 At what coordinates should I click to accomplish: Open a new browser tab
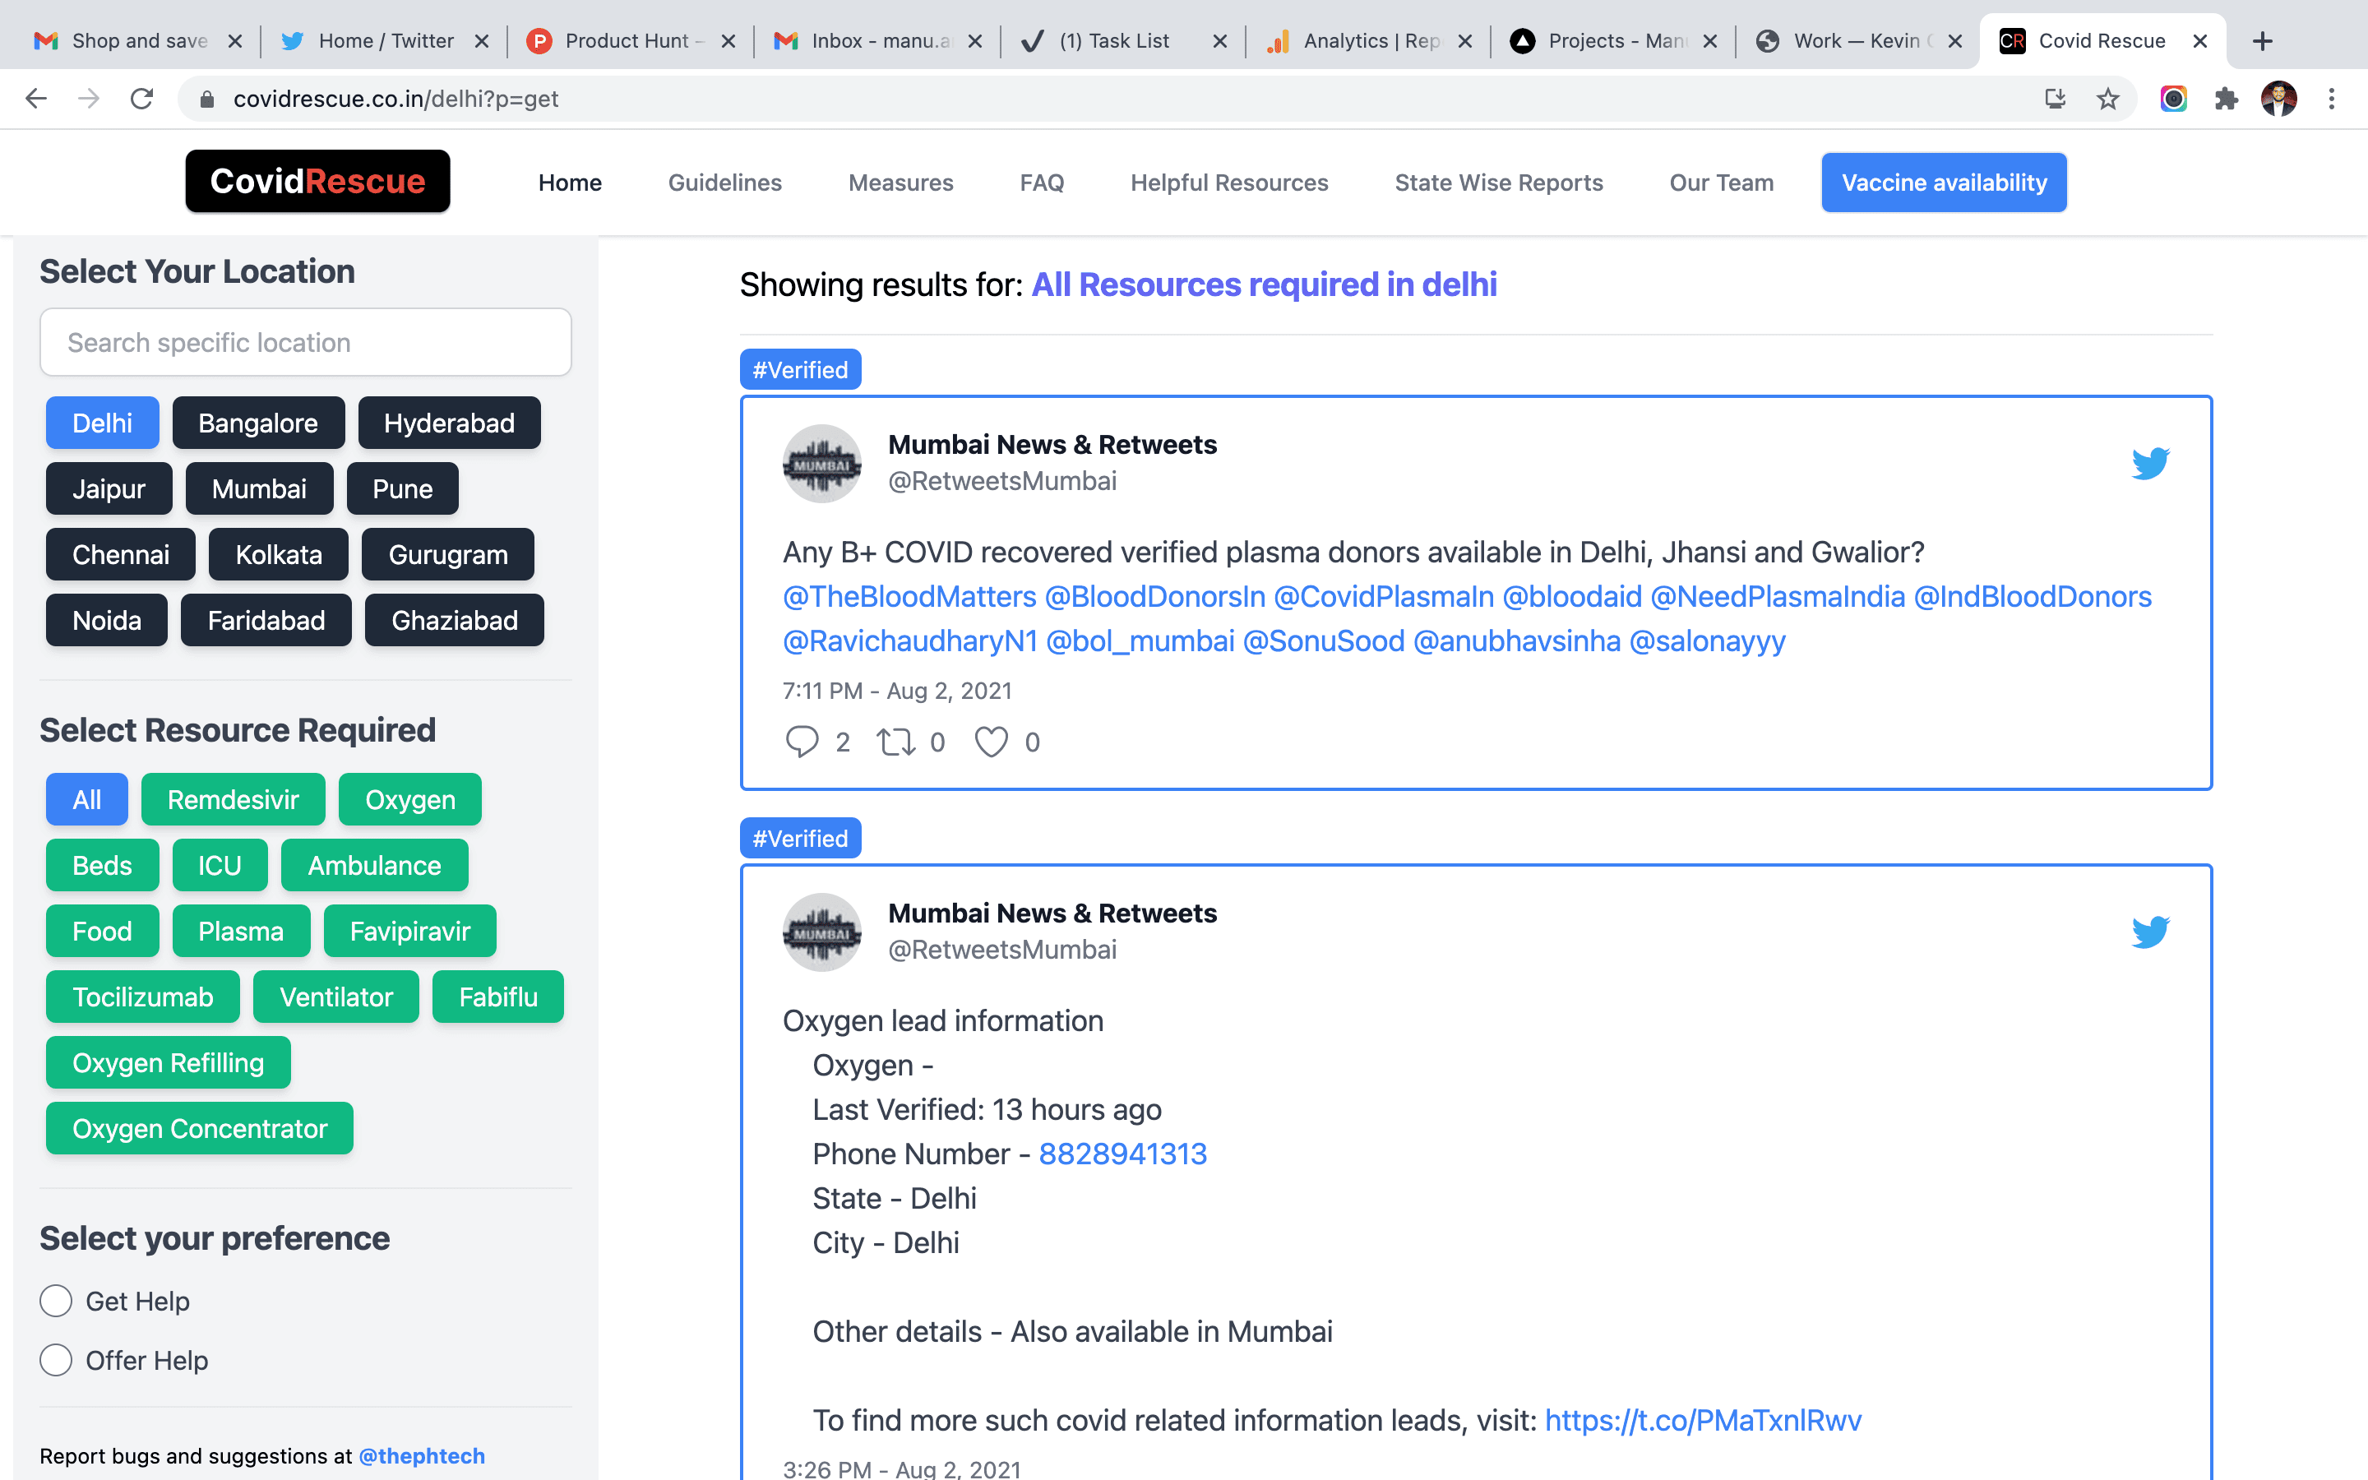click(2262, 41)
